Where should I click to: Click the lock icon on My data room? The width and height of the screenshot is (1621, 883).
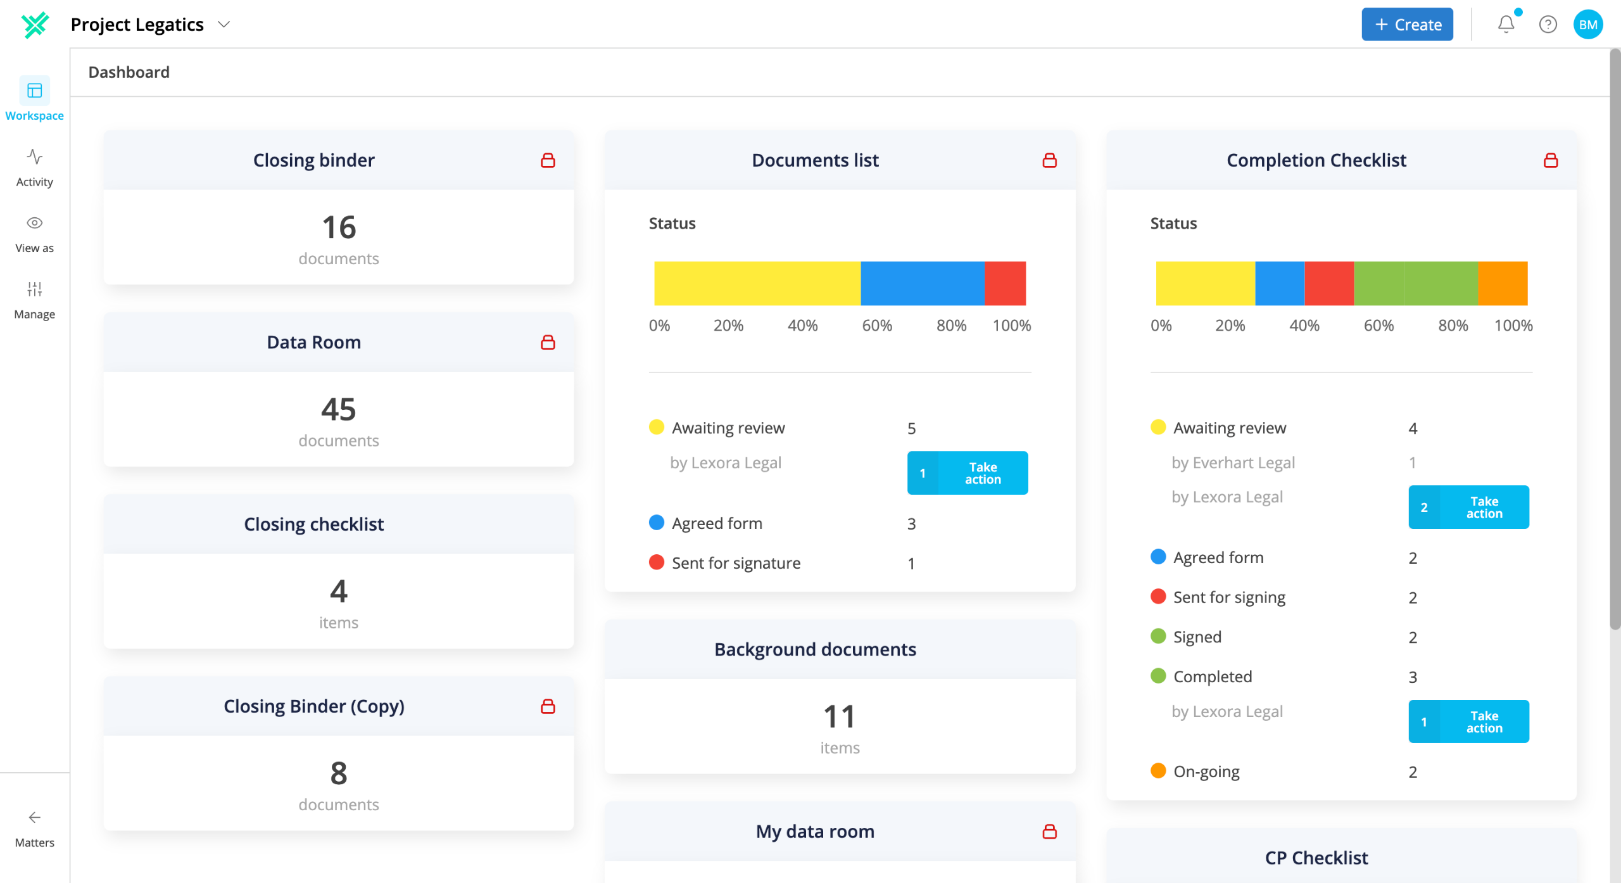1049,831
